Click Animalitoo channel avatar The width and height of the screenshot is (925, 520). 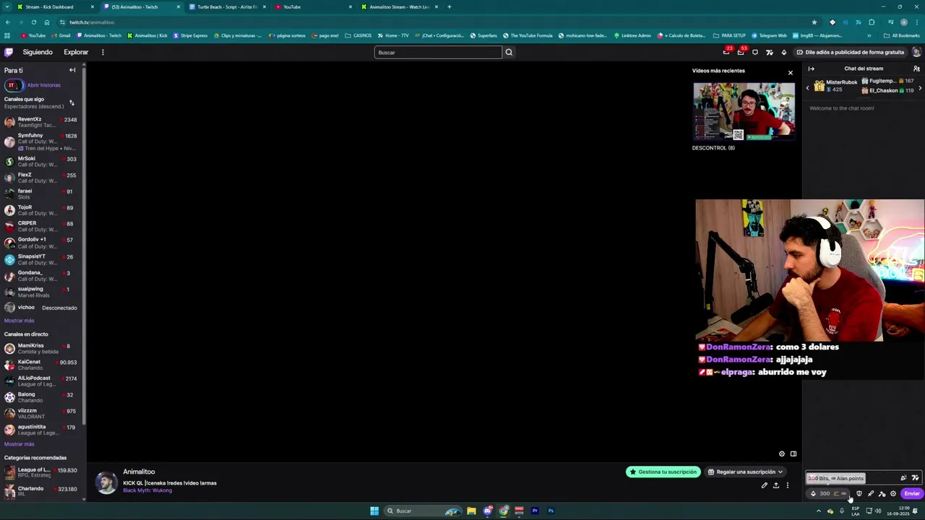point(106,482)
